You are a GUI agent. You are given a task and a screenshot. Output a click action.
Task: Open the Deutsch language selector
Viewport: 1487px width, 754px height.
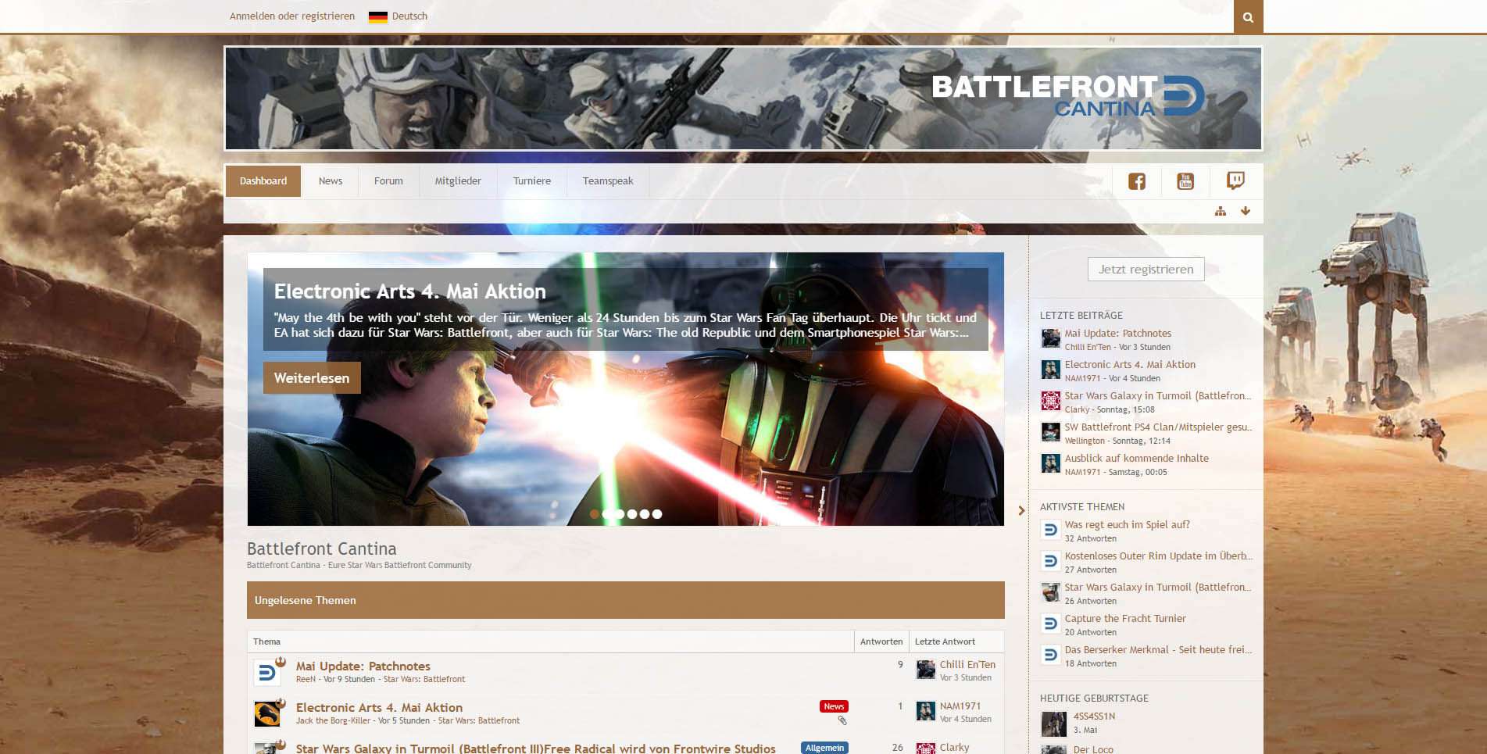click(x=399, y=16)
